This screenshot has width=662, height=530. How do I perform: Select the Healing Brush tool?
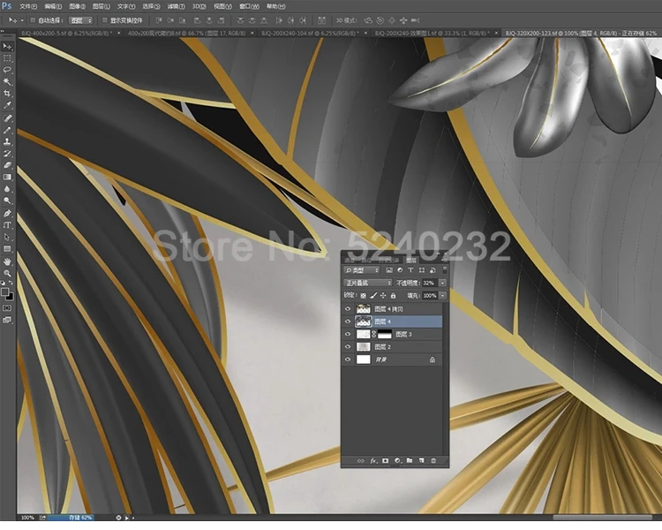(7, 118)
